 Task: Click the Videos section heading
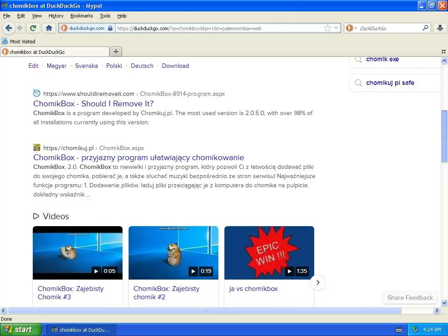tap(56, 216)
